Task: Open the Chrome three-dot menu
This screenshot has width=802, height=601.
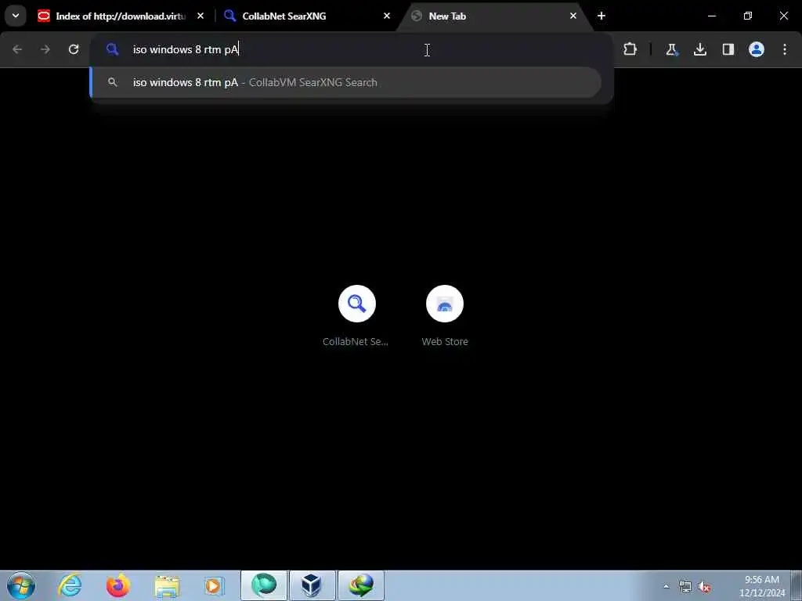Action: pyautogui.click(x=785, y=49)
